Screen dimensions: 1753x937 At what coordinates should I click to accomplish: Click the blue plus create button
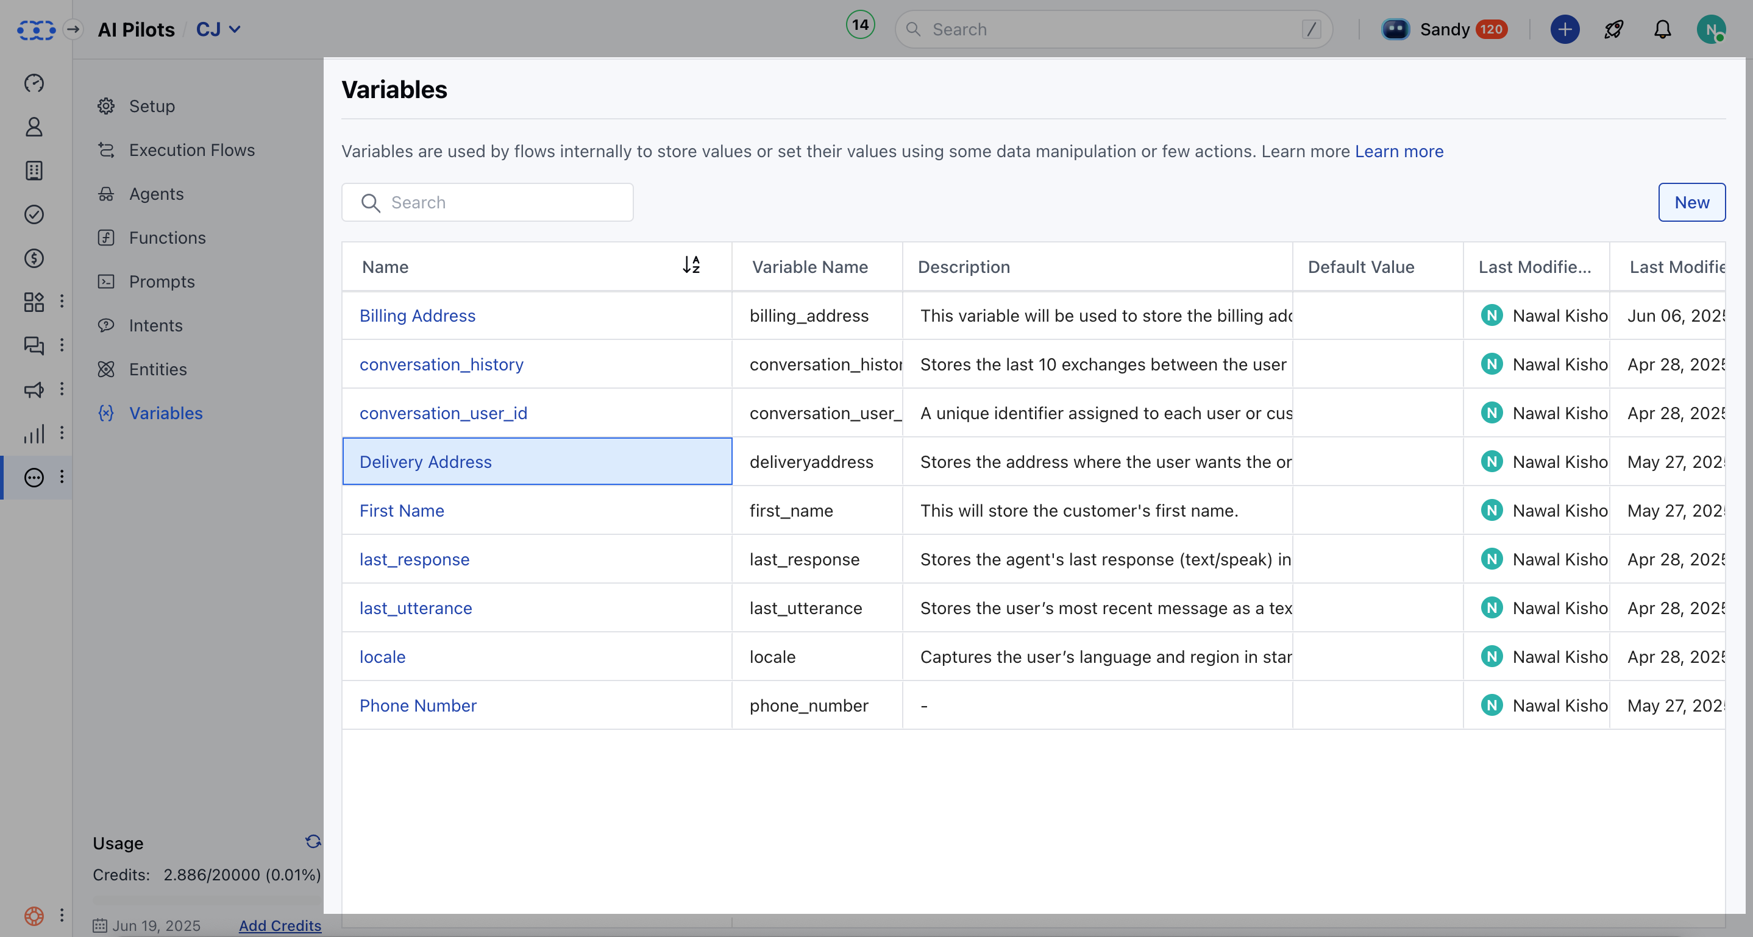1565,29
